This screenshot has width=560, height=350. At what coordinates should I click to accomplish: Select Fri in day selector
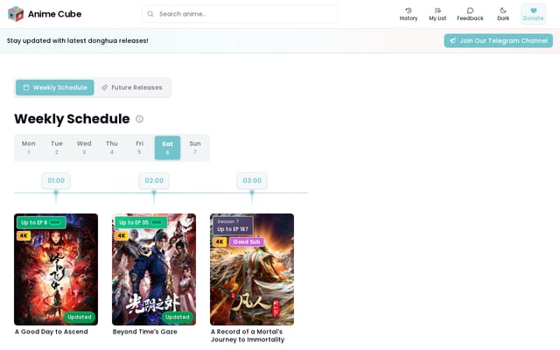coord(140,148)
